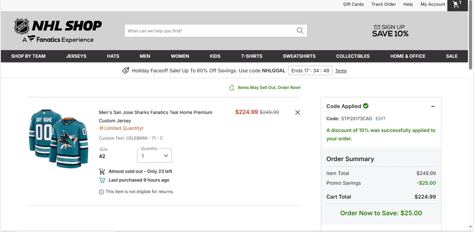The image size is (474, 232).
Task: Open the Hats menu
Action: coord(113,56)
